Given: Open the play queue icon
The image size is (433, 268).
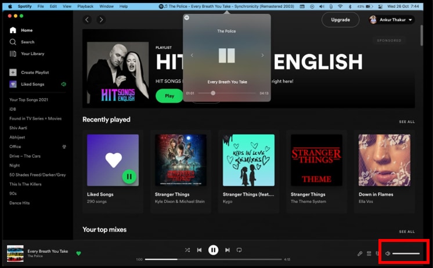Looking at the screenshot, I should coord(369,253).
